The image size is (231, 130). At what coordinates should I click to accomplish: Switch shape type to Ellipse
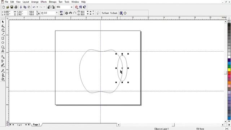click(66, 13)
